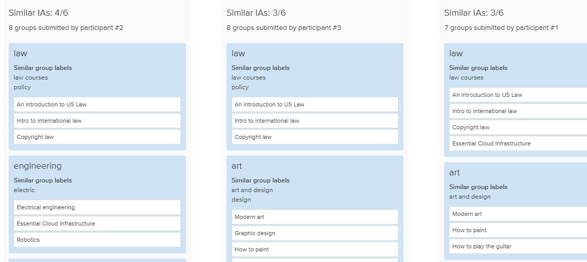The width and height of the screenshot is (587, 262).
Task: Click Modern art in participant #3's art group
Action: 315,217
